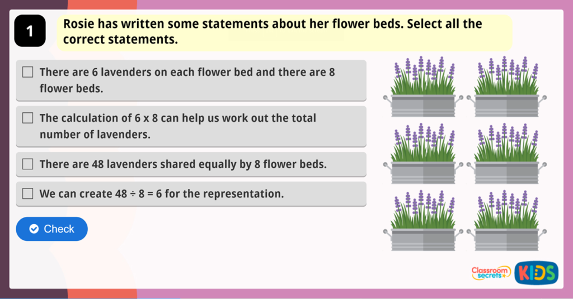
Task: Select the '48 ÷ 8 = 6' checkbox
Action: (27, 194)
